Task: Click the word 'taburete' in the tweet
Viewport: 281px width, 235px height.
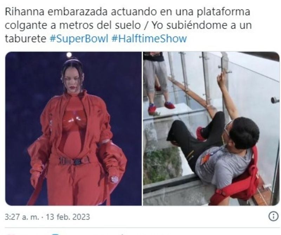Action: click(x=25, y=38)
